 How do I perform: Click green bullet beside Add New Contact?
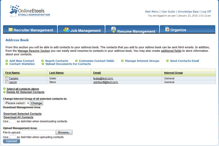coord(7,61)
